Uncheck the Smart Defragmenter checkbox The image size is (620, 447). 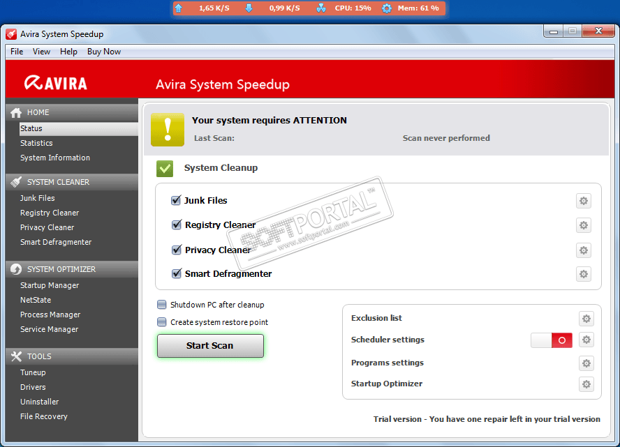tap(177, 273)
